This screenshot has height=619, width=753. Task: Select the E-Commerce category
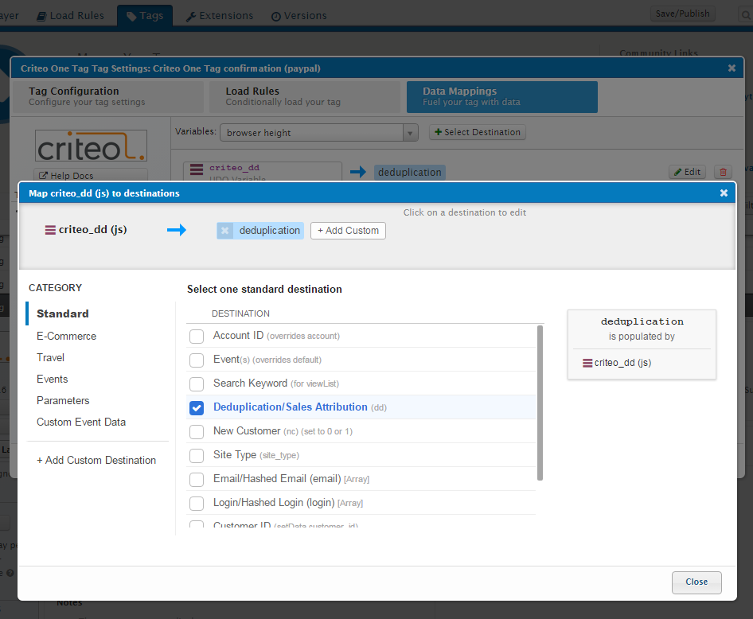(x=66, y=336)
